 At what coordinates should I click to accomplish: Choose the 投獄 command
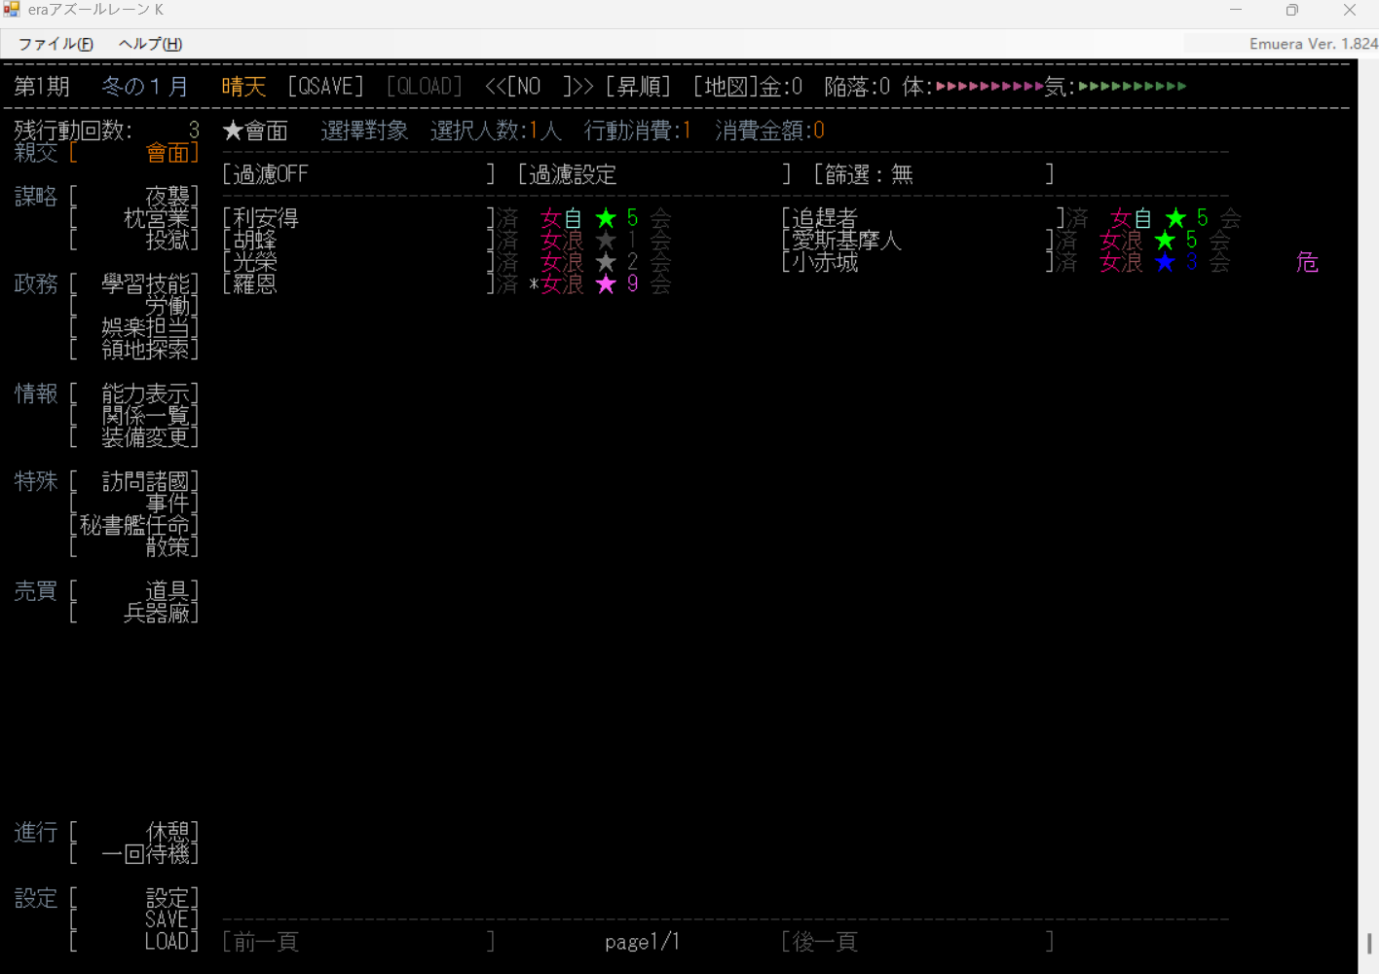(x=134, y=240)
